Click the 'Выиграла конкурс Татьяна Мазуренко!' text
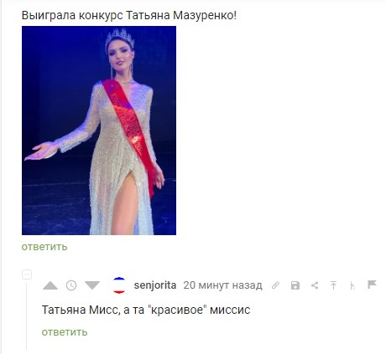Screen dimensions: 386x354 click(129, 15)
